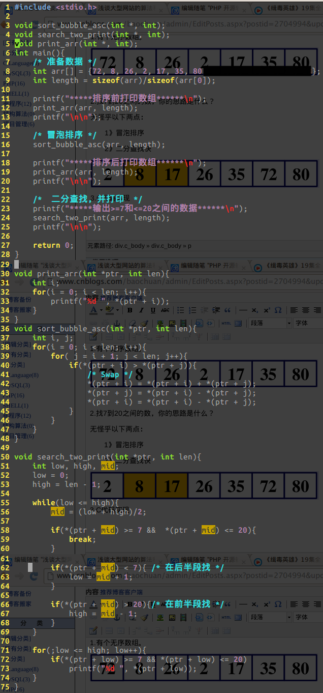Open the 字体 dropdown behind code line 35
Image resolution: width=323 pixels, height=693 pixels.
(308, 323)
